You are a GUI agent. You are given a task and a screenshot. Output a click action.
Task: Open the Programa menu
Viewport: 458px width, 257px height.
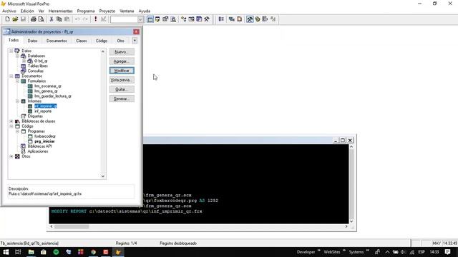pos(86,11)
